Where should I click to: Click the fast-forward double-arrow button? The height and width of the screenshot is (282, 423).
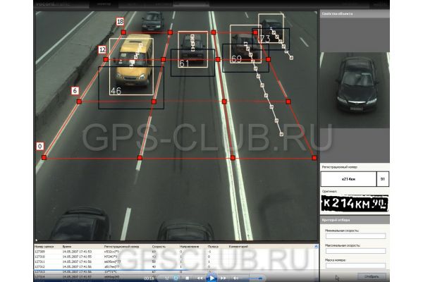coord(223,278)
